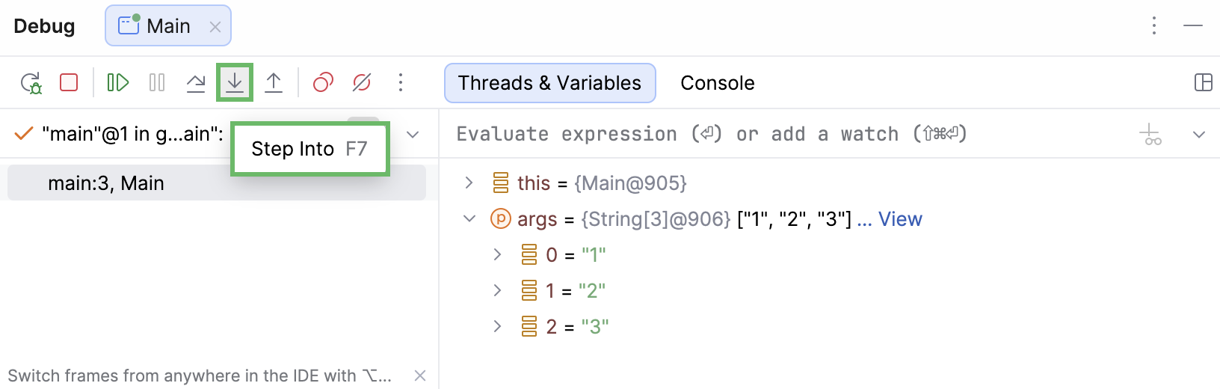Click the View link for args
Image resolution: width=1220 pixels, height=389 pixels.
click(x=900, y=219)
